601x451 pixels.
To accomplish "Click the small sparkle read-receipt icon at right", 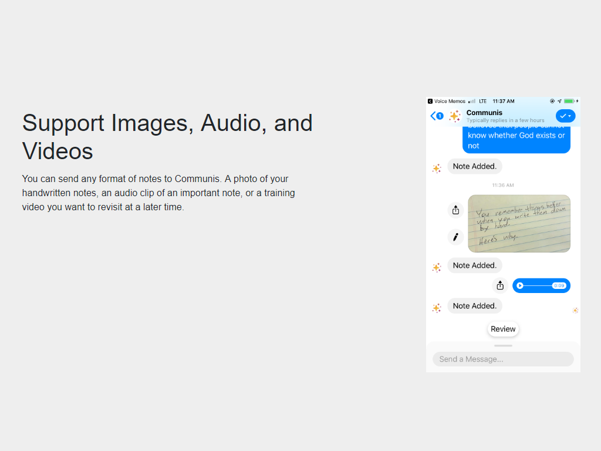I will coord(575,310).
